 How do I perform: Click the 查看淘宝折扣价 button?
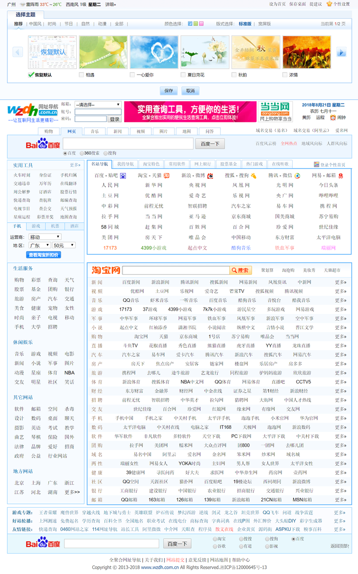tap(43, 255)
